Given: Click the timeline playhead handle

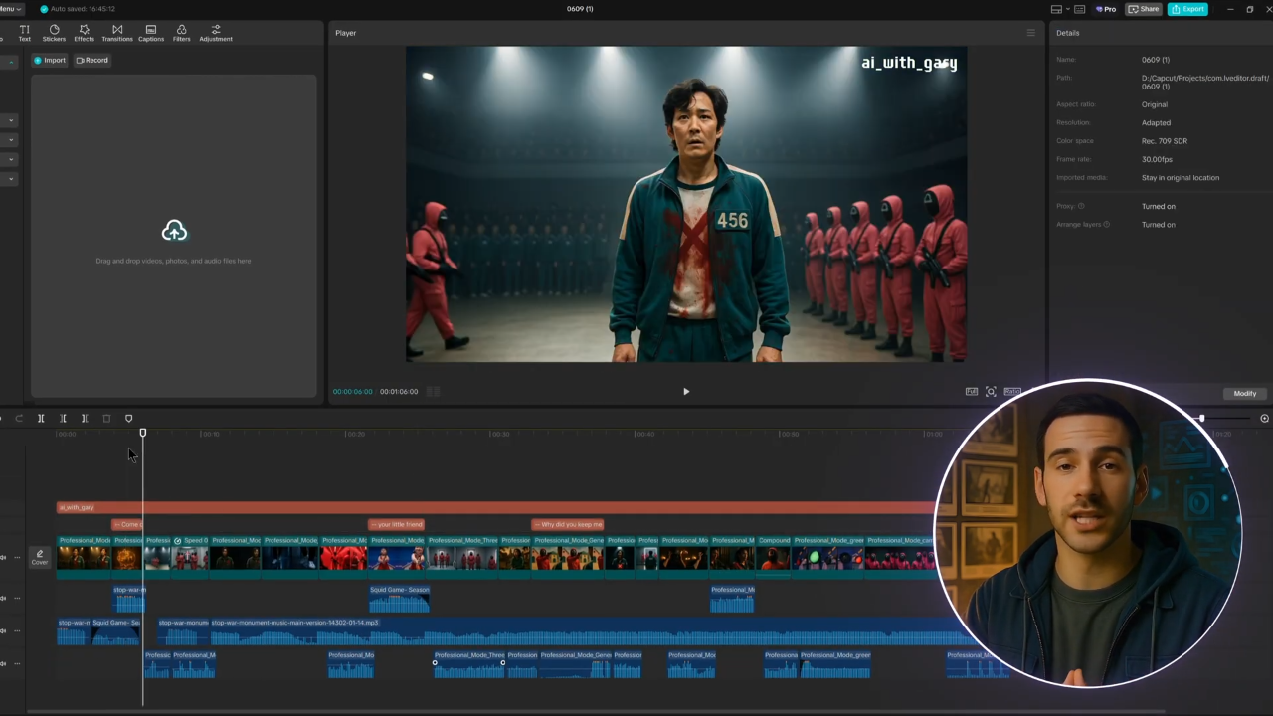Looking at the screenshot, I should click(x=143, y=433).
